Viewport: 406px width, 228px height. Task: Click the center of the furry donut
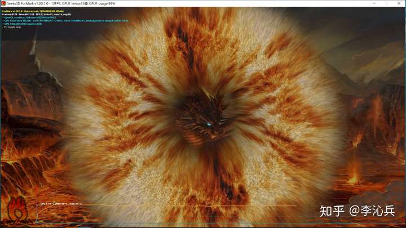click(204, 118)
